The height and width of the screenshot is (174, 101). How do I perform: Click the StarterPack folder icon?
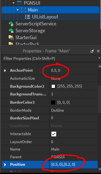11,43
